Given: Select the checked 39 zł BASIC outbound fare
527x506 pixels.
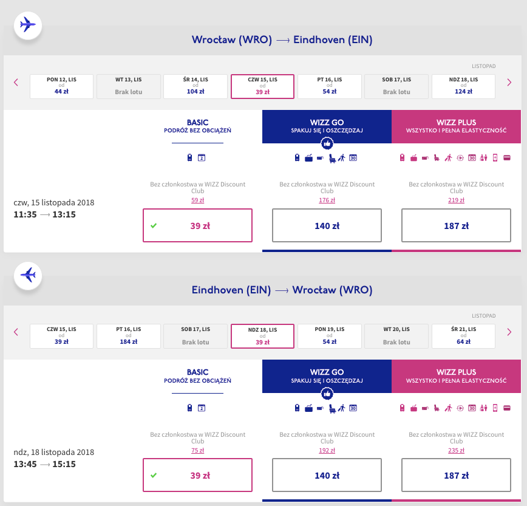Looking at the screenshot, I should coord(197,225).
